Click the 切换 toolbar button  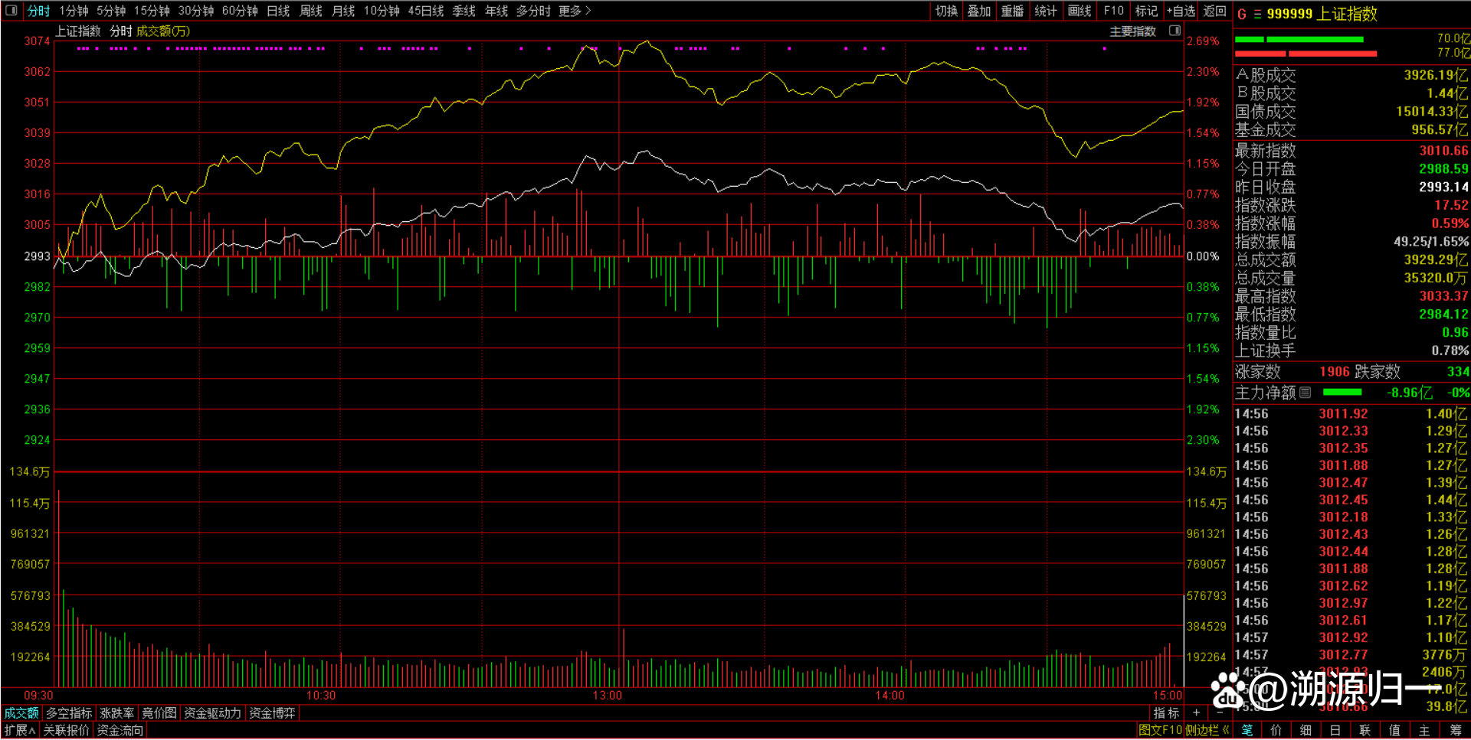pos(946,11)
